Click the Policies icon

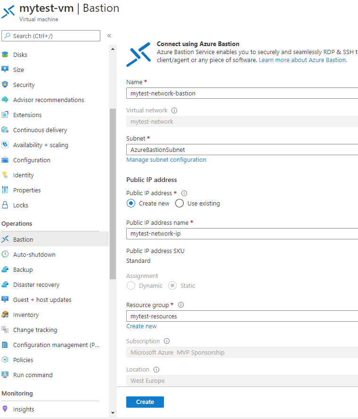tap(5, 360)
